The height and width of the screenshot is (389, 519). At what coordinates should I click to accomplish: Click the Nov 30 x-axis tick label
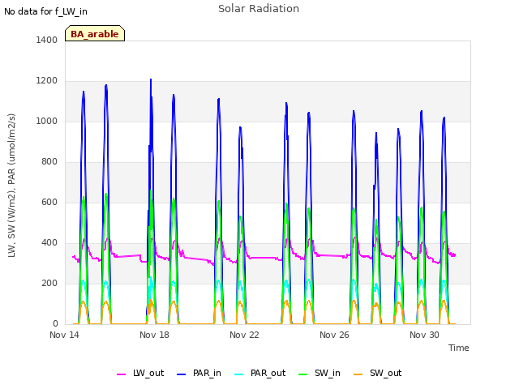pyautogui.click(x=424, y=335)
